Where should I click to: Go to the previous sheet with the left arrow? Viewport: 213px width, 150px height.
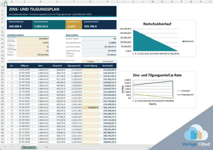tap(6, 147)
